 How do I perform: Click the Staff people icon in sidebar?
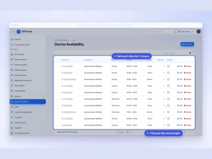(x=12, y=107)
